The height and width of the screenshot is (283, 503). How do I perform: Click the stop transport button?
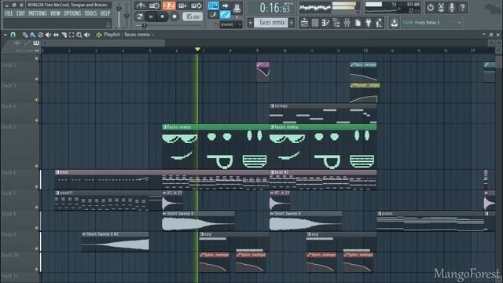click(x=163, y=16)
